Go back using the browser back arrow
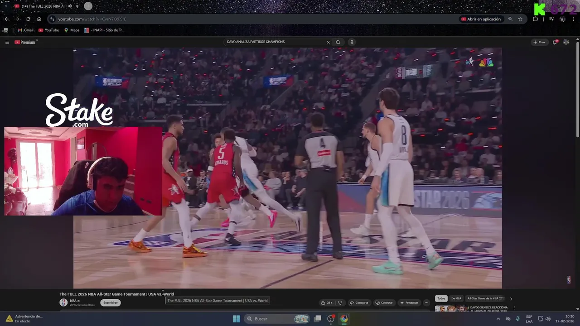This screenshot has height=326, width=580. click(6, 19)
